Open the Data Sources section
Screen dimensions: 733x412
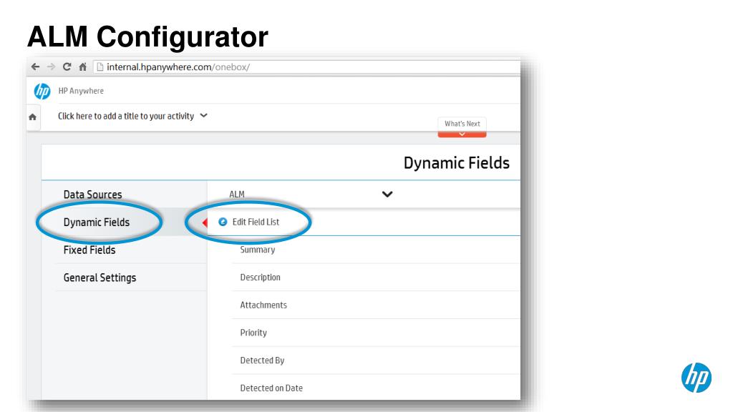coord(92,195)
